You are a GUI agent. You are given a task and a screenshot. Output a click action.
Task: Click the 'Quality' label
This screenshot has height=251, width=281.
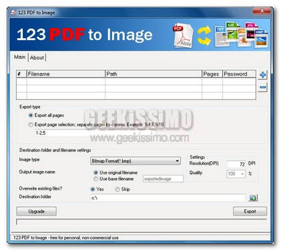coord(196,173)
